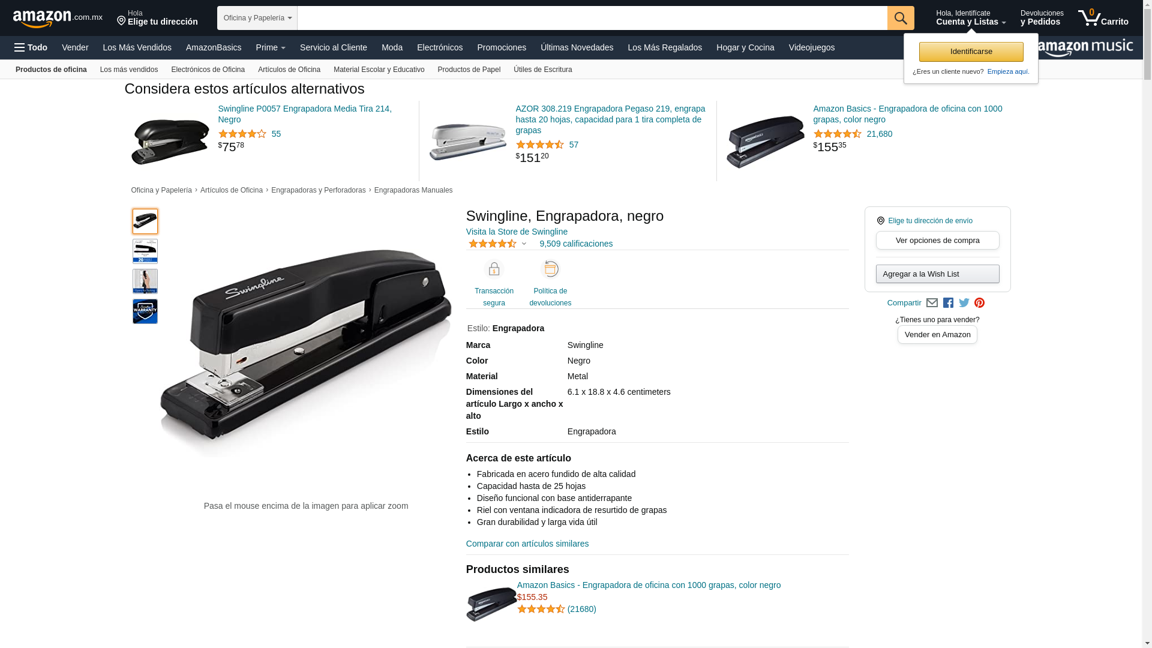Select the warranty badge thumbnail image
This screenshot has height=648, width=1152.
pos(145,311)
